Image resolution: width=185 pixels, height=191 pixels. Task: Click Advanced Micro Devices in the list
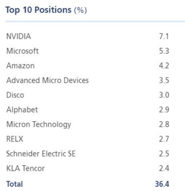47,80
